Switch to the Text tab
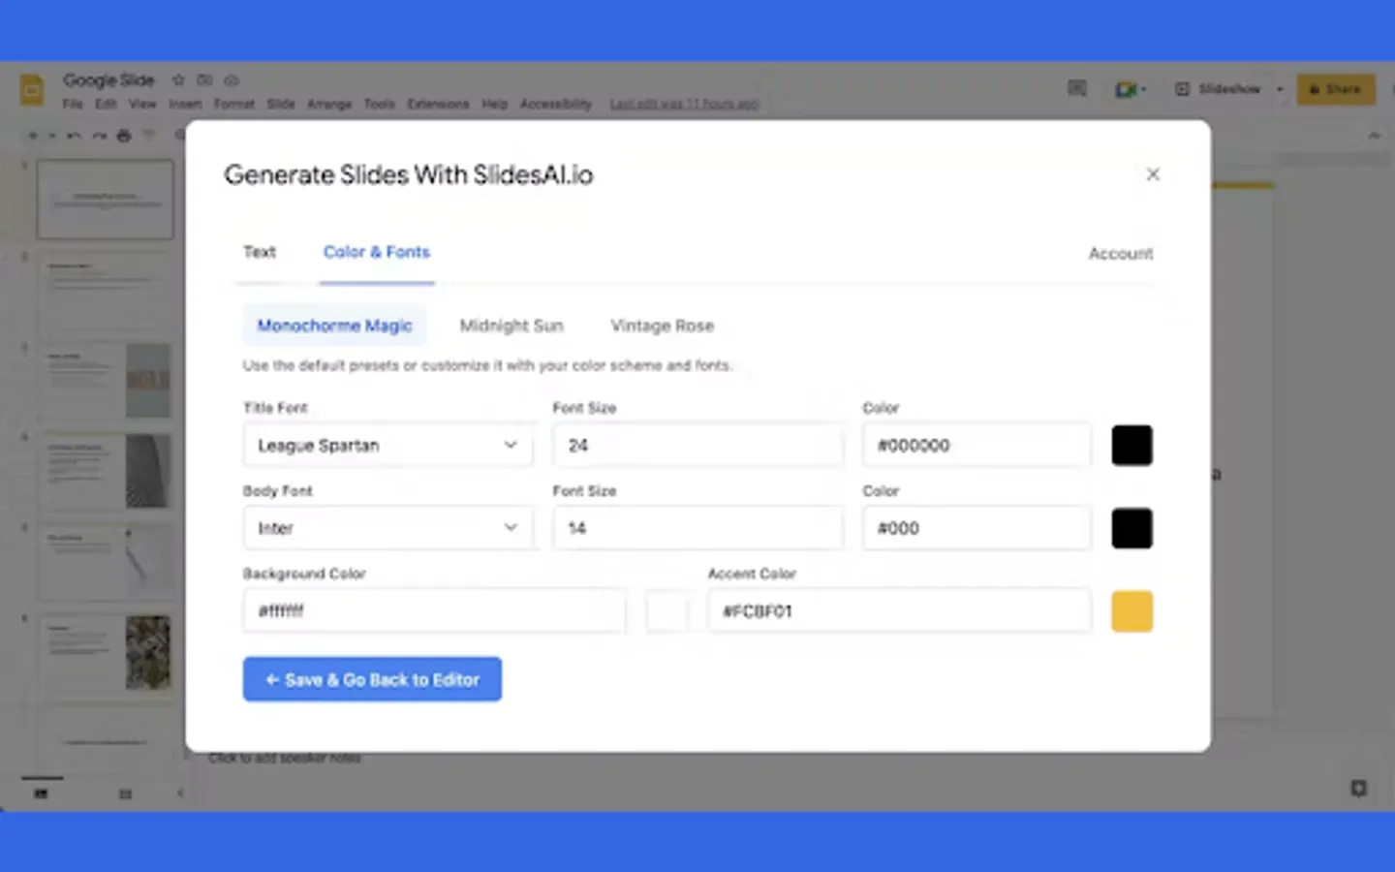Viewport: 1395px width, 872px height. (x=260, y=252)
